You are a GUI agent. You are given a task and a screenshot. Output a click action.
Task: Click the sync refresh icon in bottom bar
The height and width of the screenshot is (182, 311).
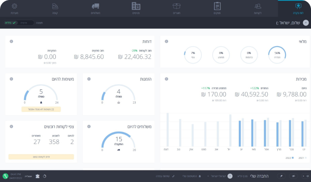(x=44, y=176)
